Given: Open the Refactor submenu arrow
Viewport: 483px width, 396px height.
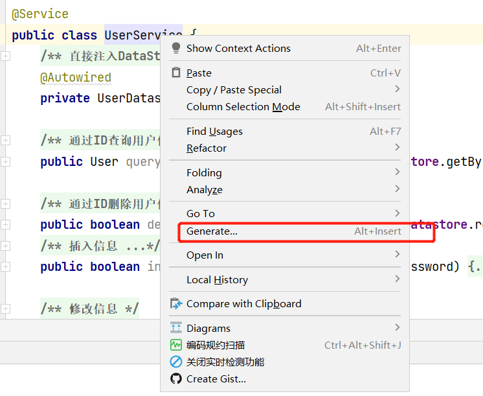Looking at the screenshot, I should coord(398,147).
